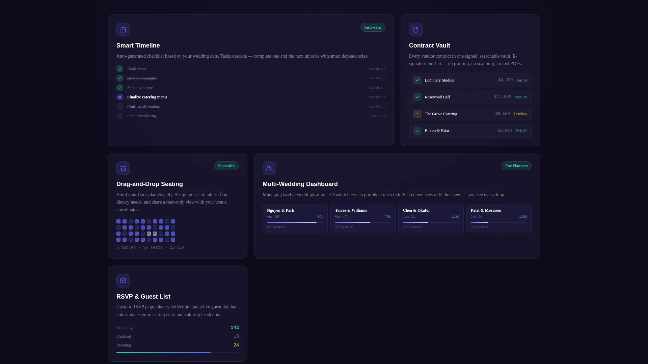Uncheck the Book venue task
Image resolution: width=648 pixels, height=364 pixels.
[x=120, y=69]
